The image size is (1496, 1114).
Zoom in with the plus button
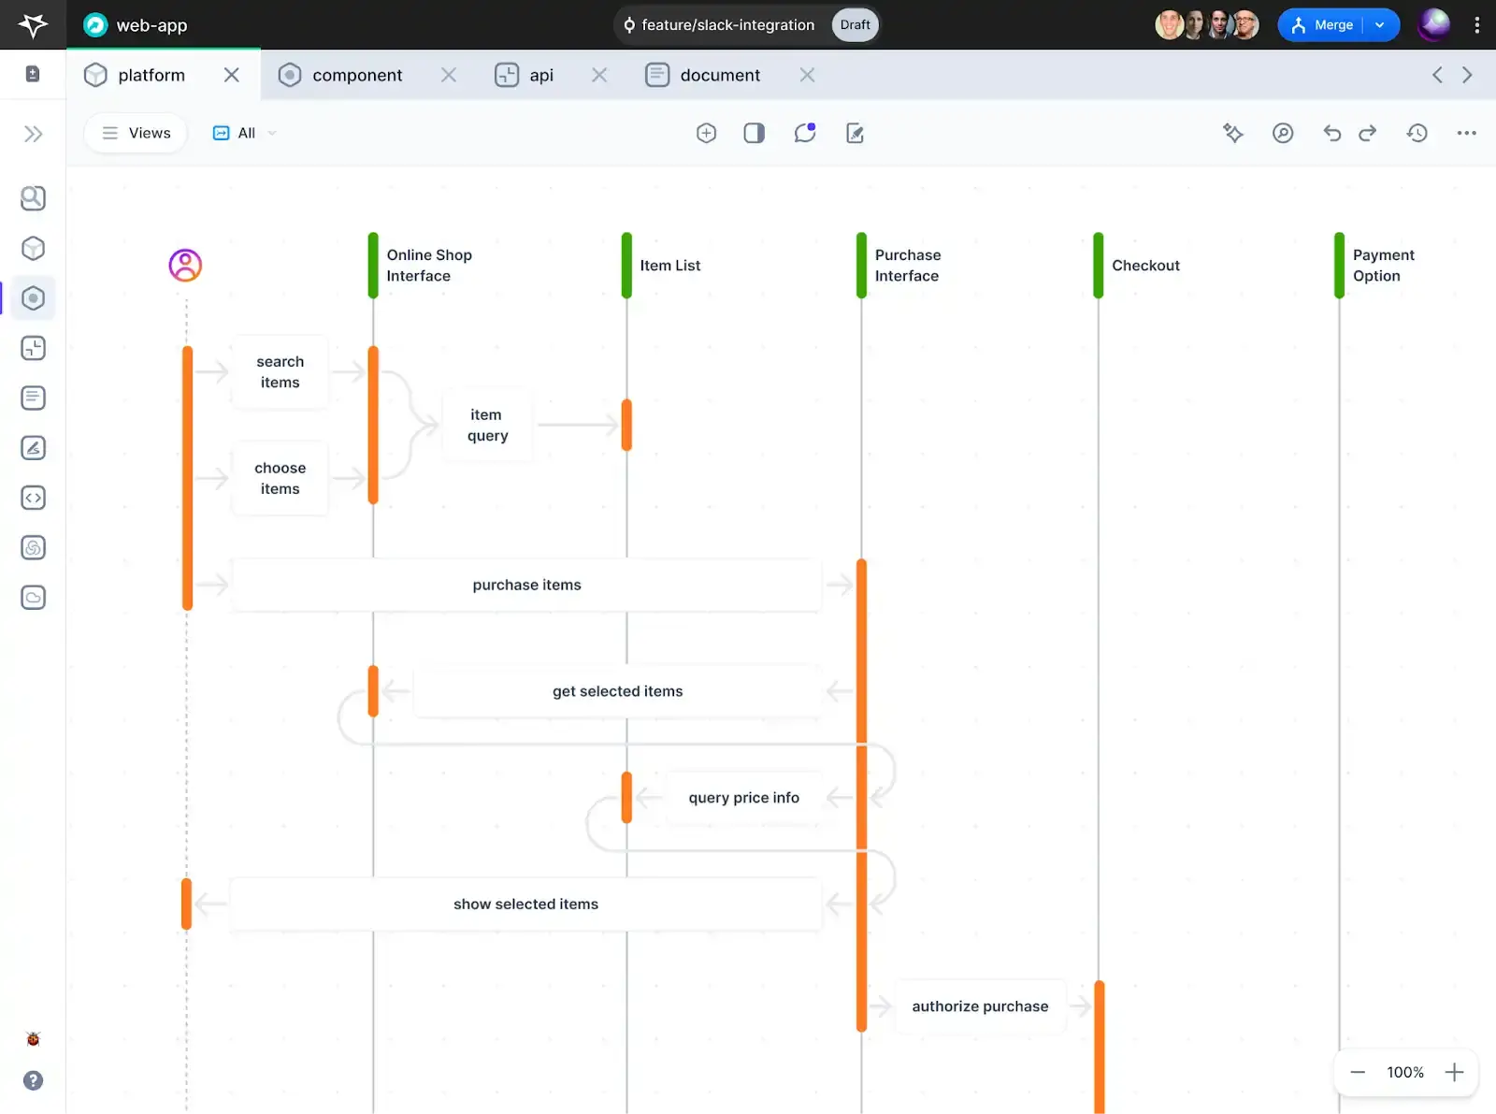[1454, 1072]
